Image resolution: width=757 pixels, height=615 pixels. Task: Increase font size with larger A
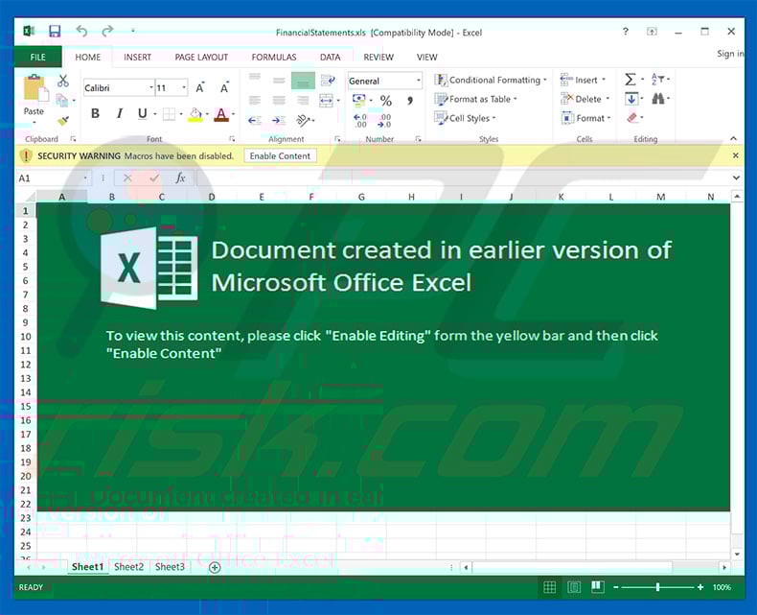click(200, 87)
